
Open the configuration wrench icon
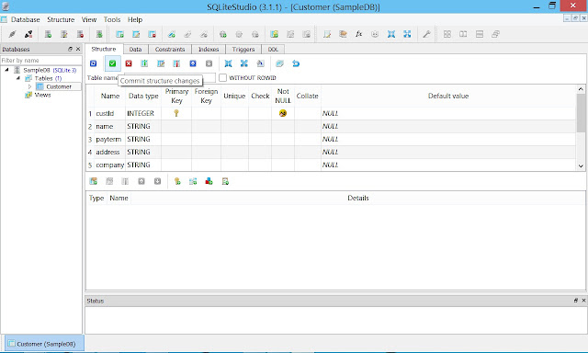pos(426,34)
